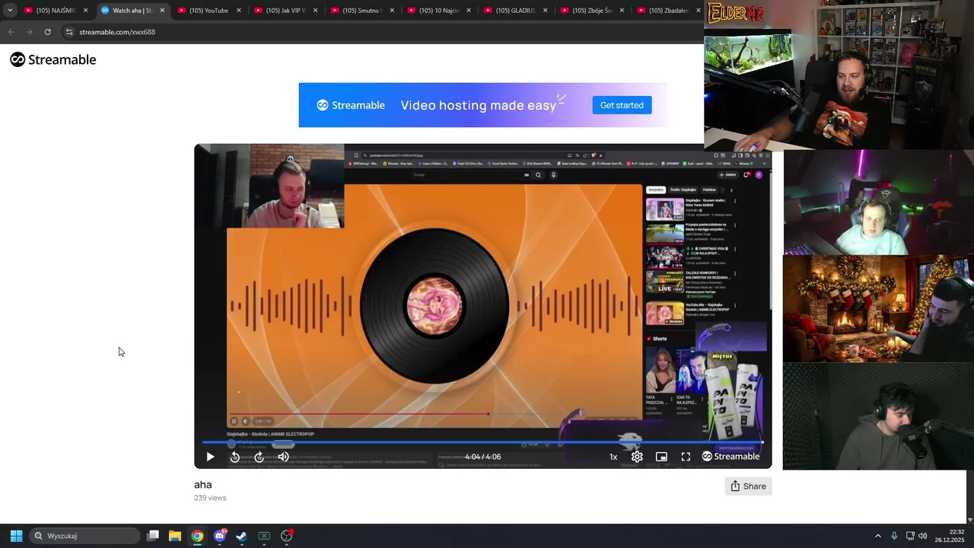The width and height of the screenshot is (974, 548).
Task: Open Xbox Game Bar taskbar icon
Action: 264,536
